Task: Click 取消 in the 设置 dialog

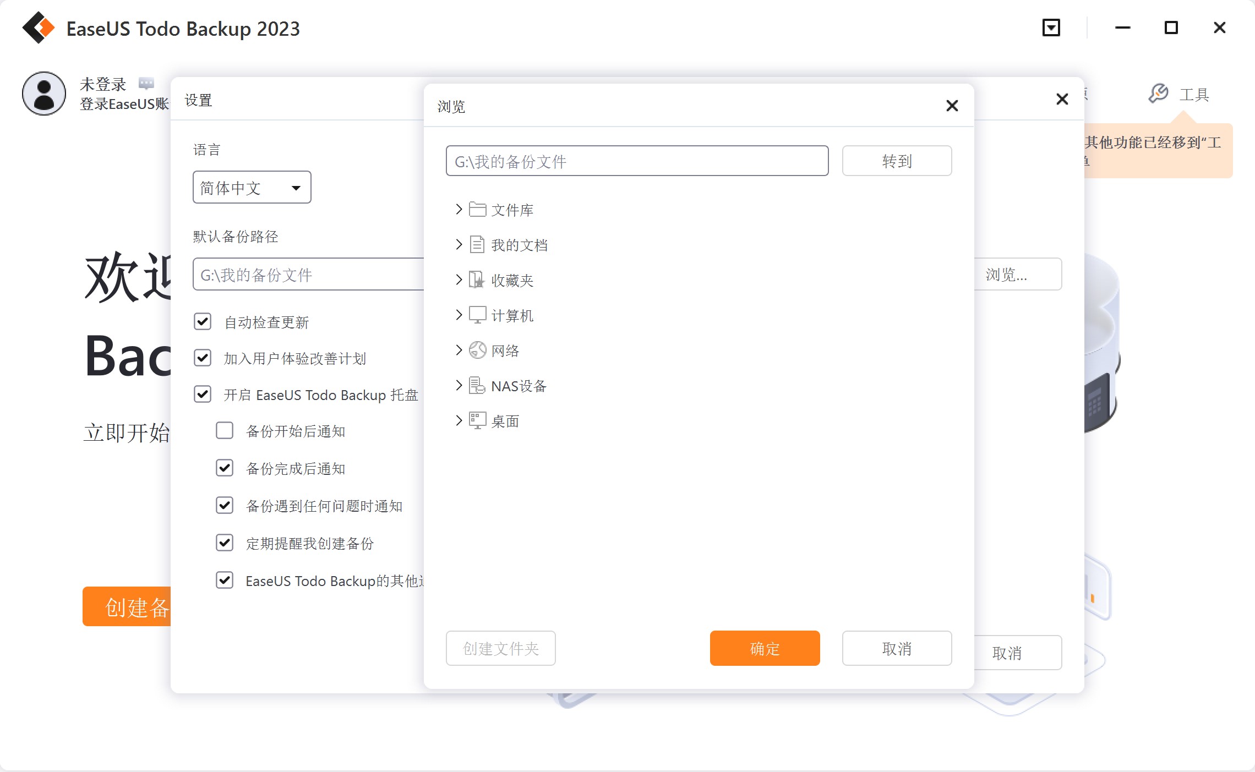Action: (1017, 653)
